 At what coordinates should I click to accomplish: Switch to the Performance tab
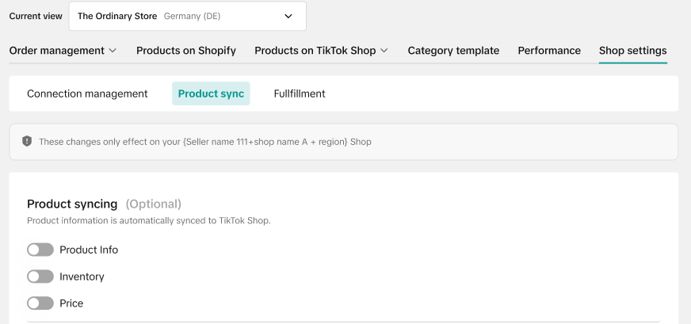549,51
